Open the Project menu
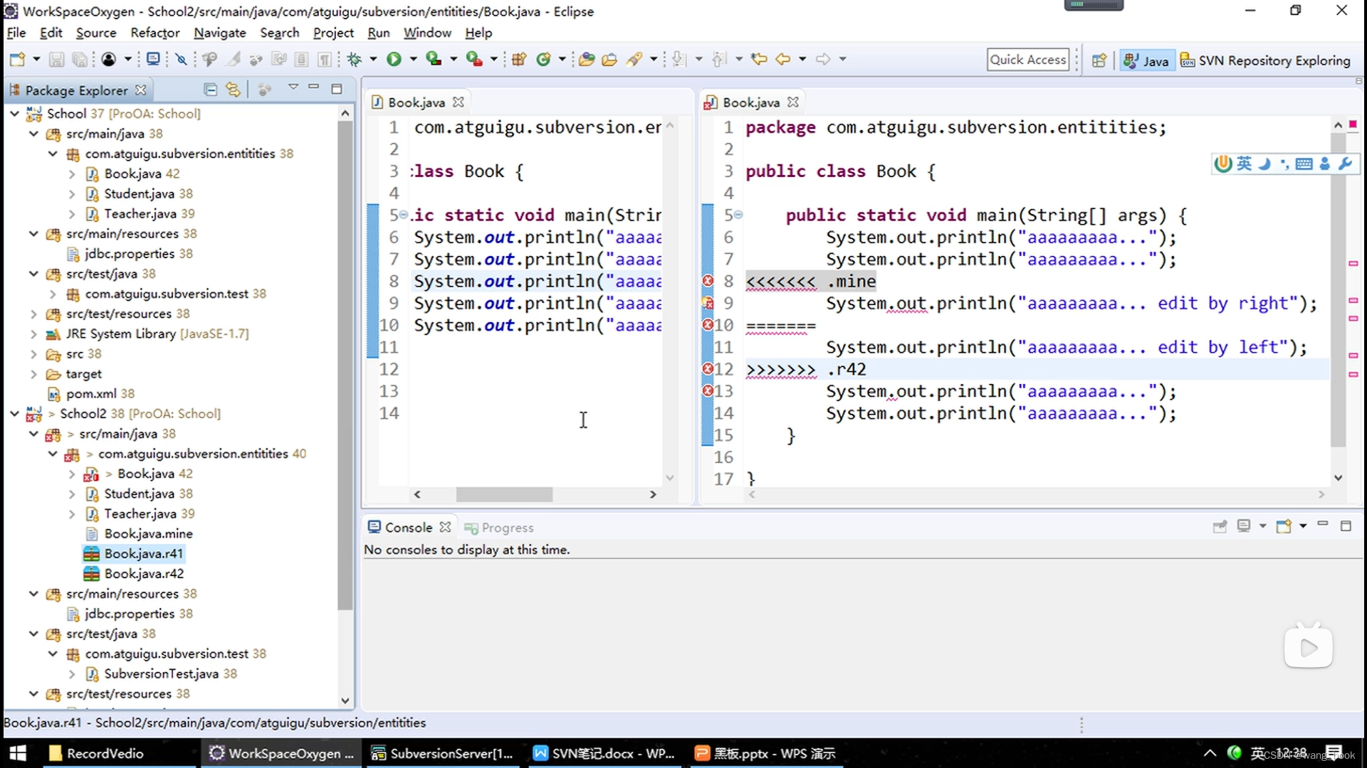 pos(333,33)
